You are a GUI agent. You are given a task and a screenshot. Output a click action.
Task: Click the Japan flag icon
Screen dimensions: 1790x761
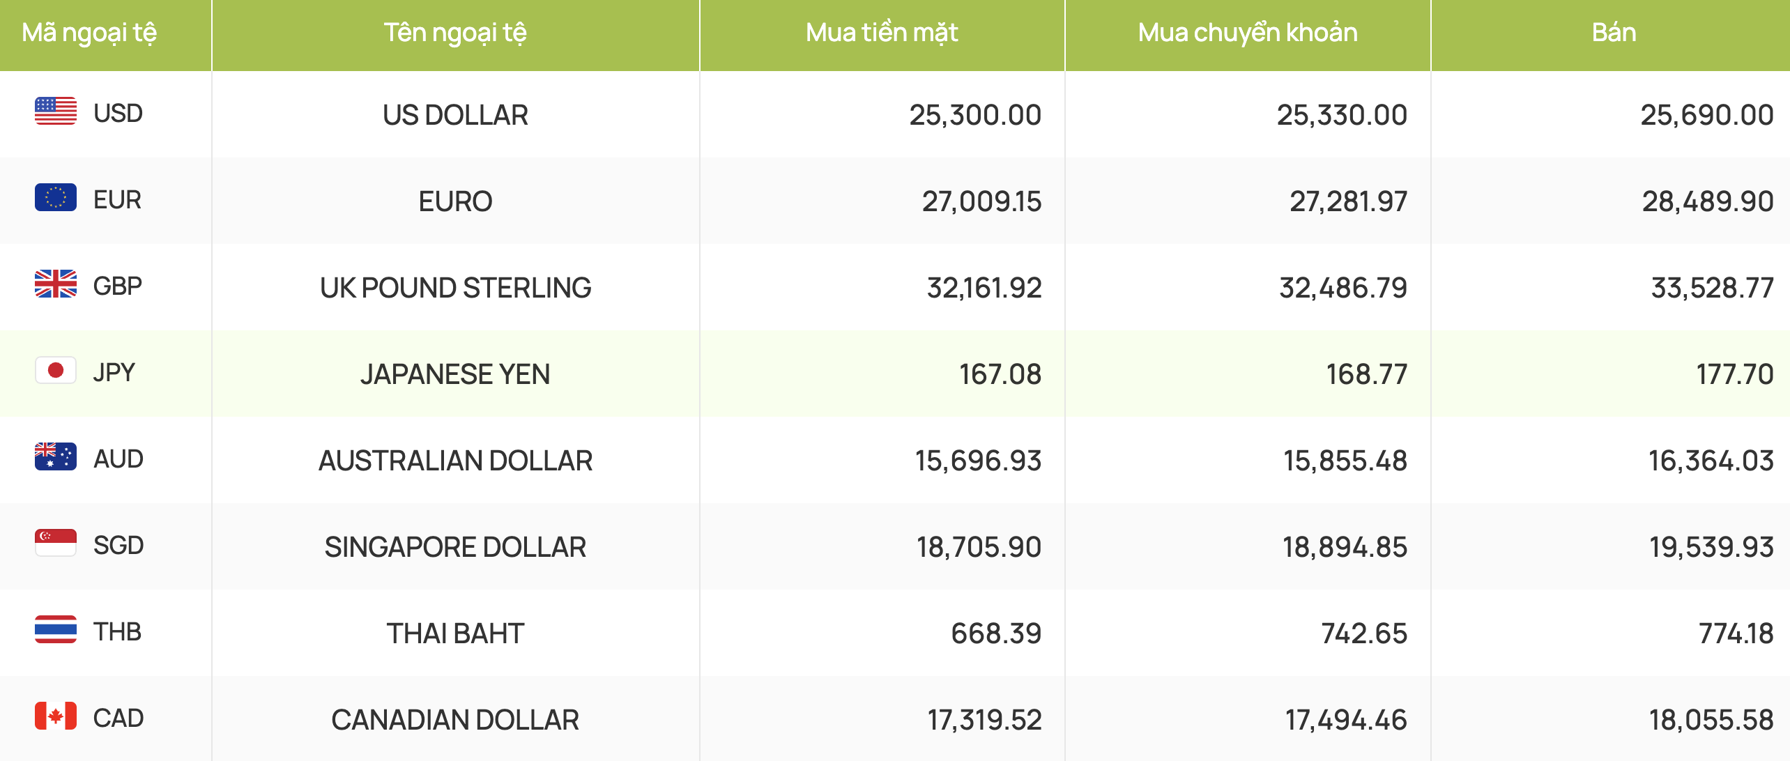pos(56,371)
